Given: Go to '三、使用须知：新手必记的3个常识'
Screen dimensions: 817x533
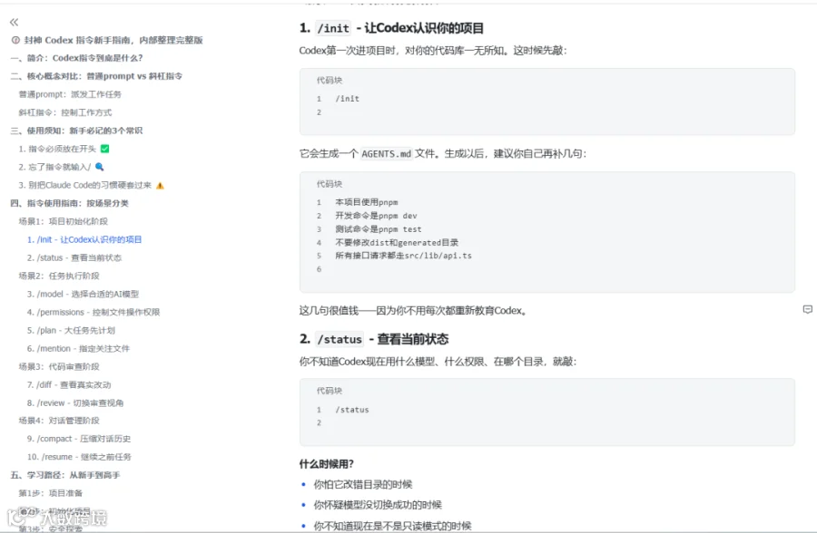Looking at the screenshot, I should click(x=76, y=131).
